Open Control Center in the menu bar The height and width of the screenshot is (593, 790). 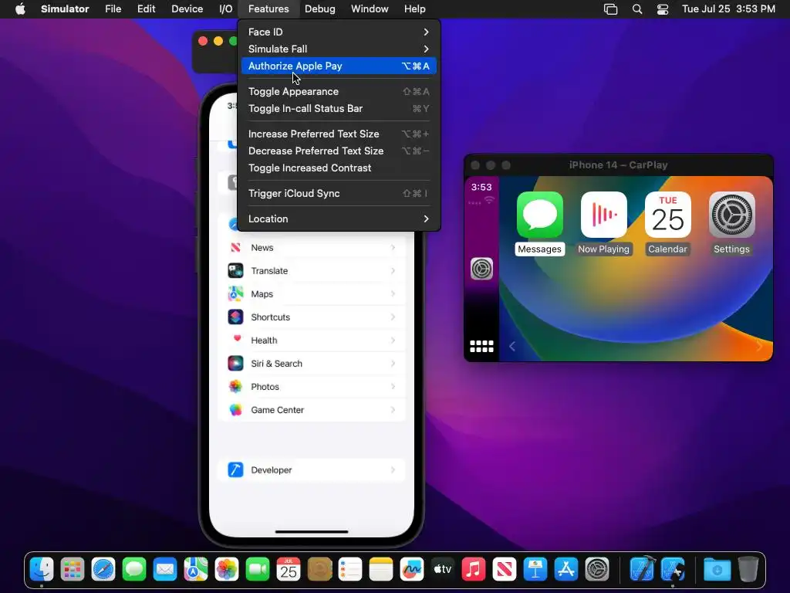tap(663, 9)
